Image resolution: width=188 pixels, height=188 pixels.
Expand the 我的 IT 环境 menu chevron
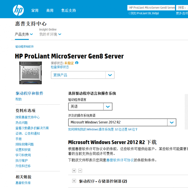click(60, 34)
